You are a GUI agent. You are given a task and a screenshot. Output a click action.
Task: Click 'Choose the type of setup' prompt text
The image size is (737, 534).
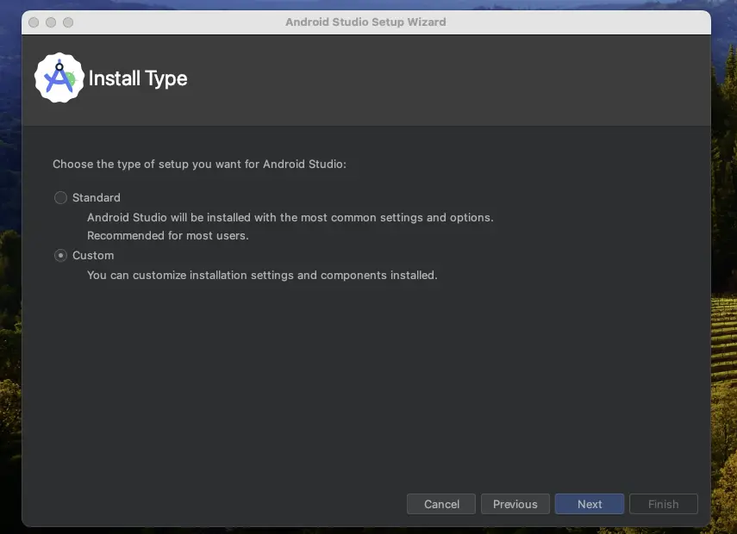coord(199,164)
